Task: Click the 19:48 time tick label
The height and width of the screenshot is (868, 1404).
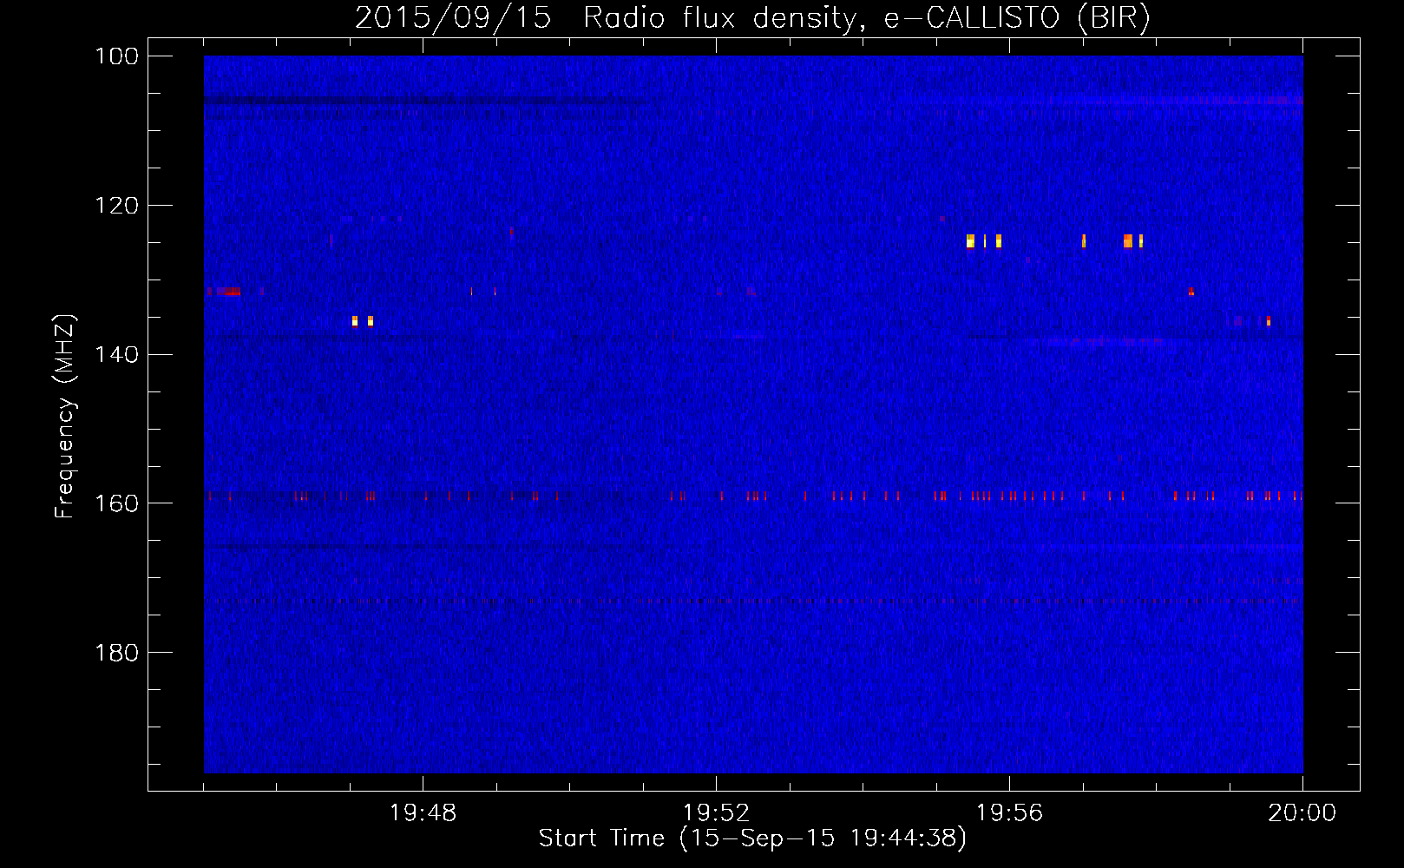Action: point(423,813)
